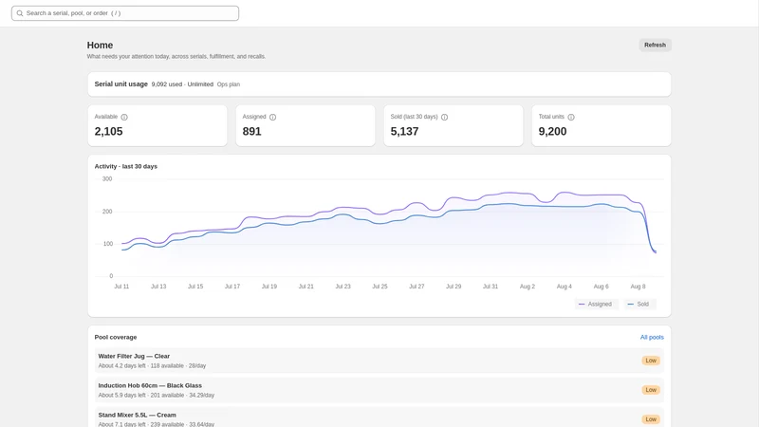Click the Sold 5,137 card value
Screen dimensions: 759x427
pyautogui.click(x=405, y=132)
